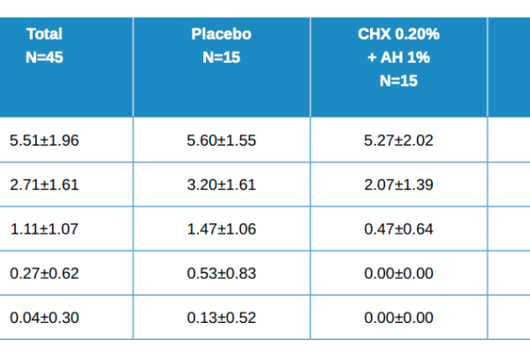Click the Total N=45 column header
The width and height of the screenshot is (530, 353).
[44, 44]
